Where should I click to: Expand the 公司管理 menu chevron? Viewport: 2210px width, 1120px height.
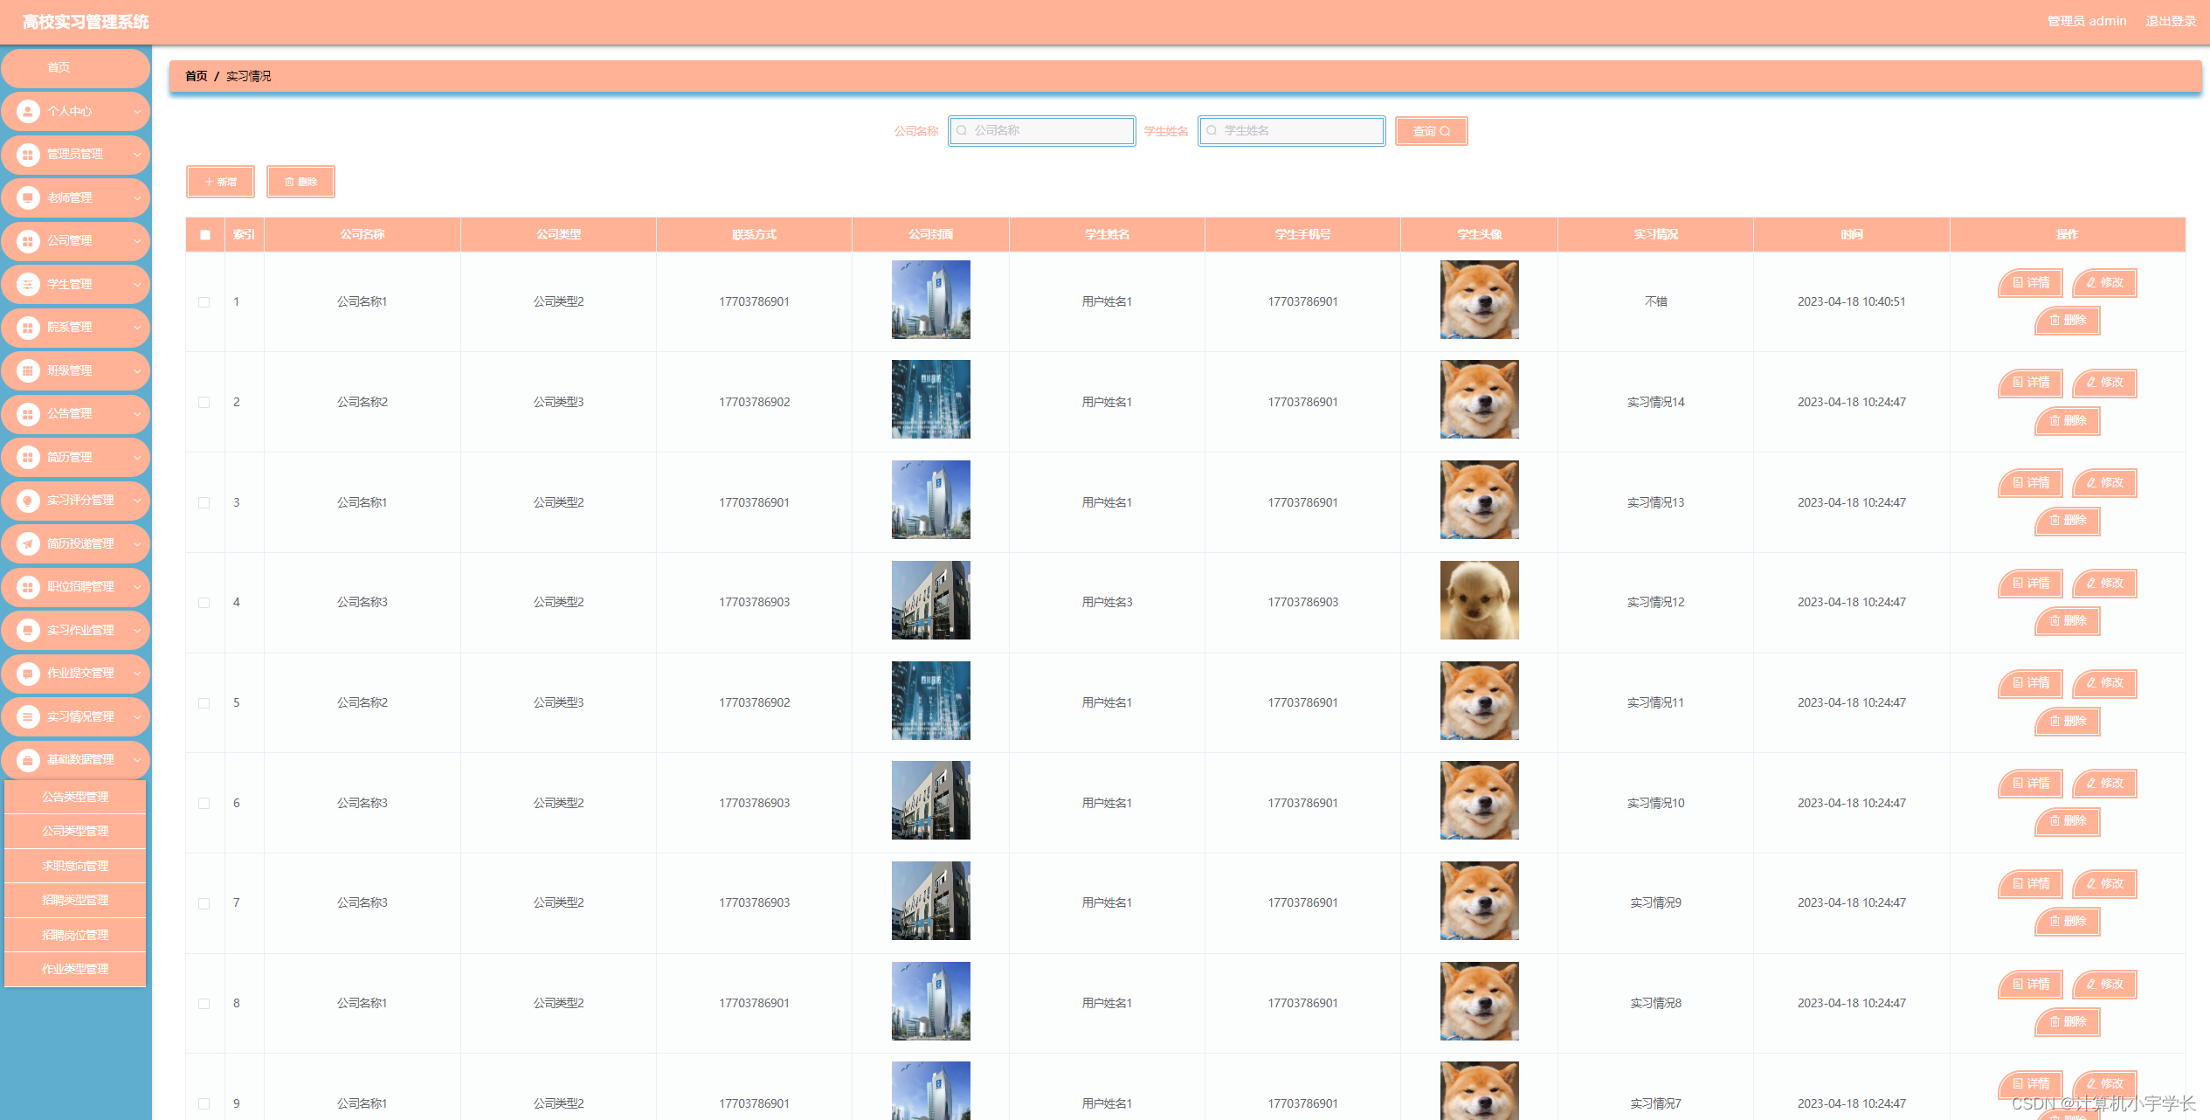tap(137, 241)
